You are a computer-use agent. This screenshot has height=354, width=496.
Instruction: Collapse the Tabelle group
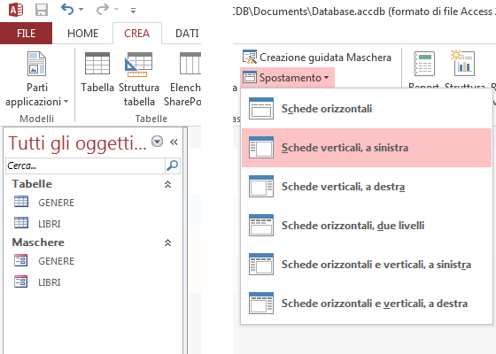(x=167, y=184)
